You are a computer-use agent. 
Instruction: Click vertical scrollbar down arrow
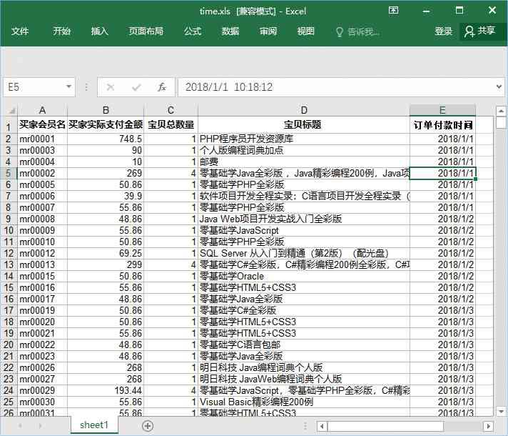(x=501, y=412)
